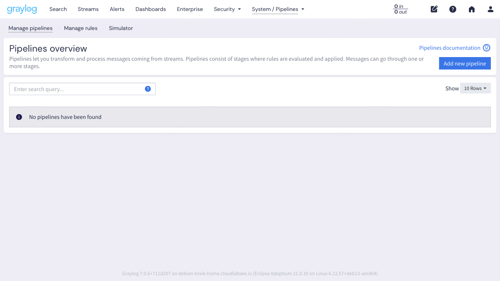This screenshot has height=281, width=500.
Task: Open the Pipelines documentation link
Action: pyautogui.click(x=449, y=48)
